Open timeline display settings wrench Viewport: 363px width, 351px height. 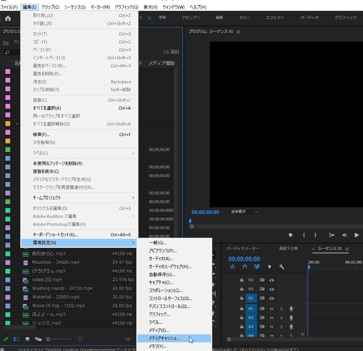(282, 267)
